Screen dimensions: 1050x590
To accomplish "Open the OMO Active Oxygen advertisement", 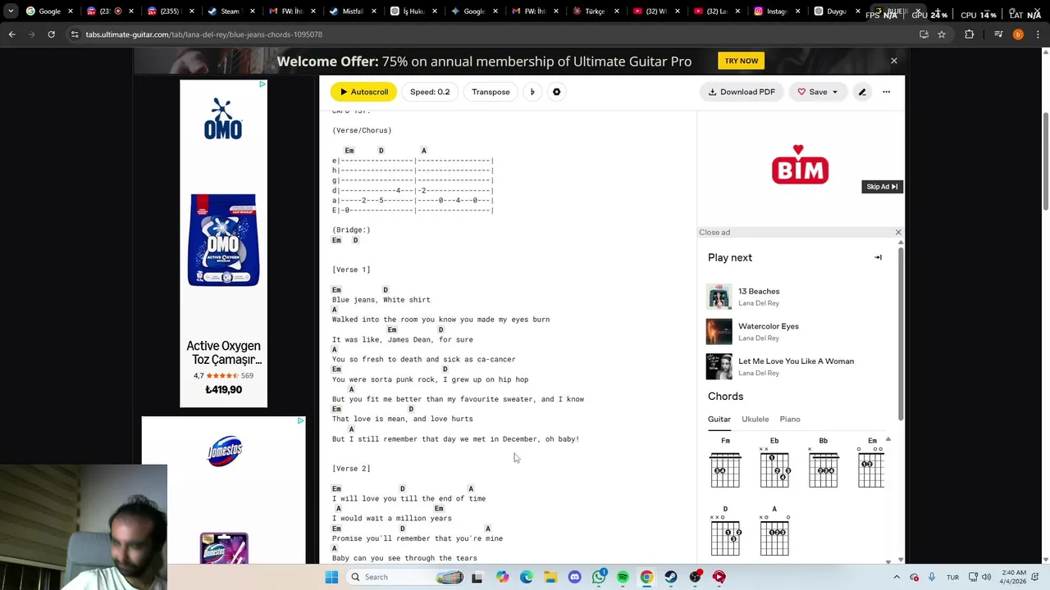I will click(223, 243).
